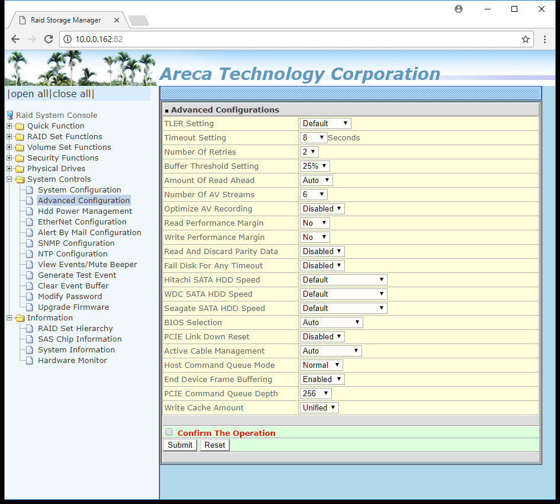Expand the Quick Function tree node
This screenshot has height=504, width=560.
pyautogui.click(x=9, y=126)
